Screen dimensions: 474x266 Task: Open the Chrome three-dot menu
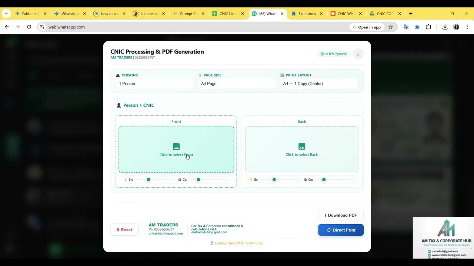(x=467, y=27)
